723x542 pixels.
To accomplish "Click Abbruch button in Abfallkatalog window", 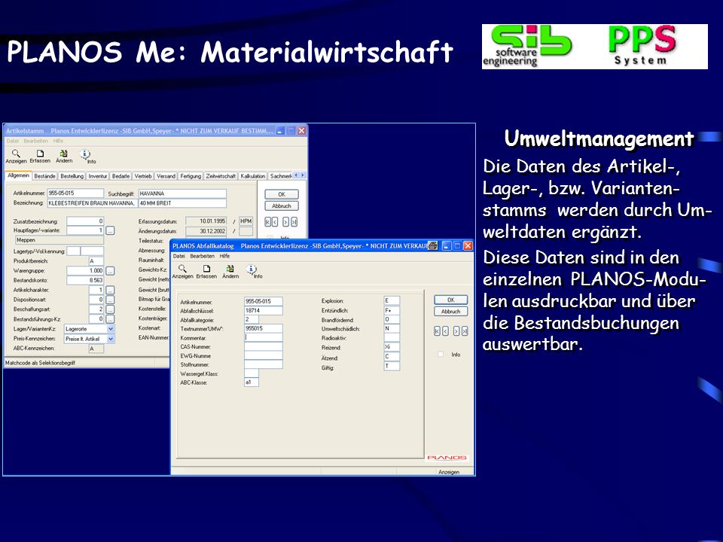I will 451,312.
